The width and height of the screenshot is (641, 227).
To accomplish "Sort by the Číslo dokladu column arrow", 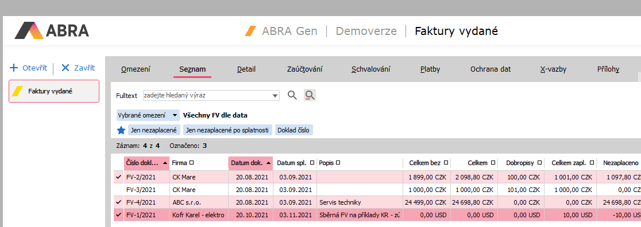I will pyautogui.click(x=165, y=163).
